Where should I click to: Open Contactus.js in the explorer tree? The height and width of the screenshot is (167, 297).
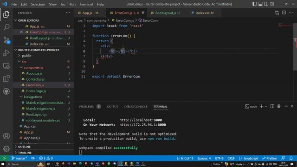pos(35,79)
